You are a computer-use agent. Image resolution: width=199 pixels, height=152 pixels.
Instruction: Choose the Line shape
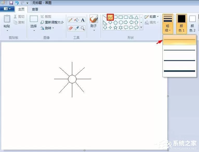point(105,17)
